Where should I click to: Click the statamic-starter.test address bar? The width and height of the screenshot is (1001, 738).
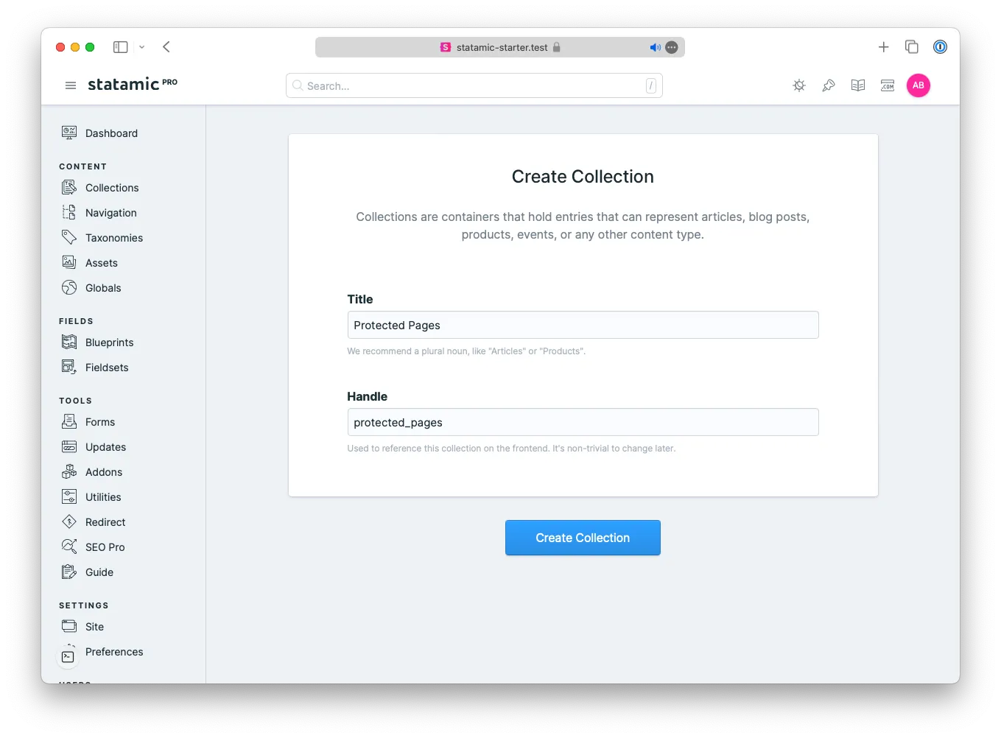(x=500, y=47)
